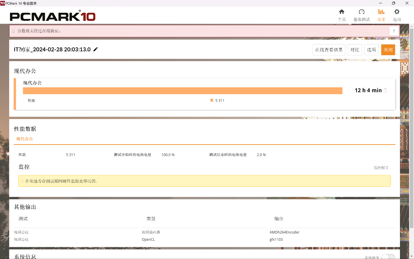Click the OpenCL type cell
The width and height of the screenshot is (414, 259).
point(148,239)
